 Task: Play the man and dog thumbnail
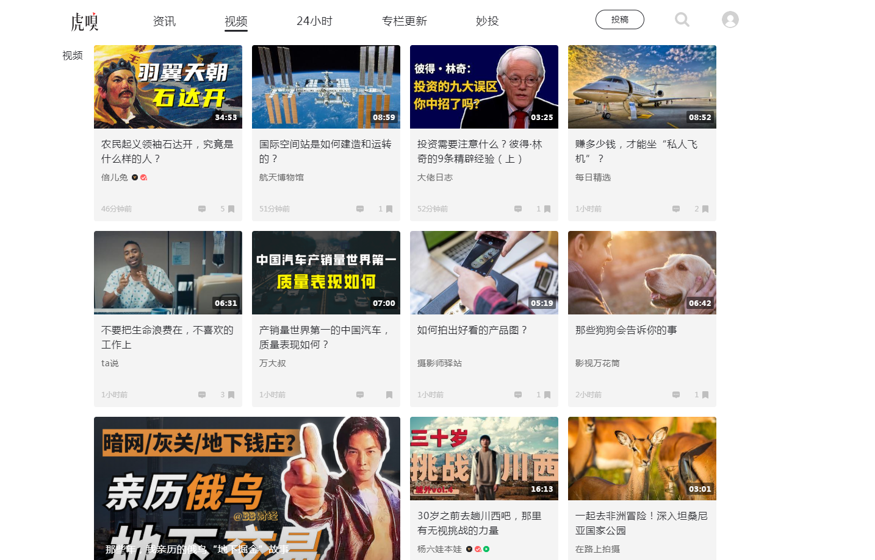pos(642,272)
